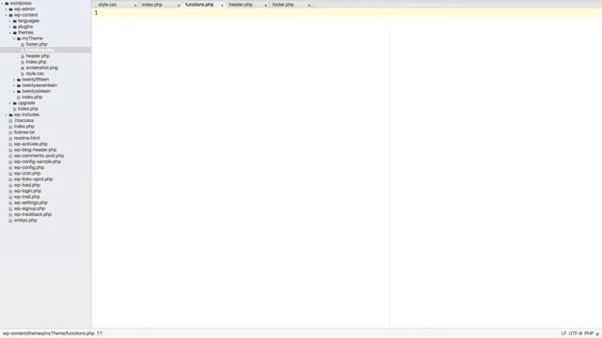Open wp-login.php from the tree
Viewport: 602px width, 338px height.
pos(27,191)
